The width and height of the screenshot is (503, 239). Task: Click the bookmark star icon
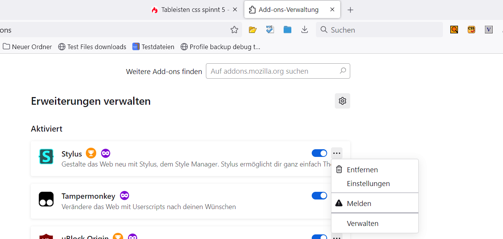pos(234,30)
